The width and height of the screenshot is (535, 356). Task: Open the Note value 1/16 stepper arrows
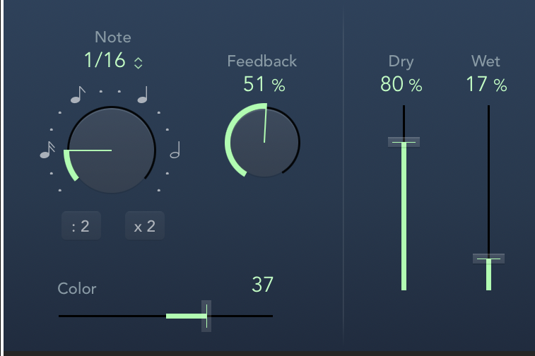(139, 62)
